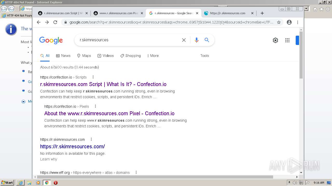Reload the Google search page

click(55, 22)
